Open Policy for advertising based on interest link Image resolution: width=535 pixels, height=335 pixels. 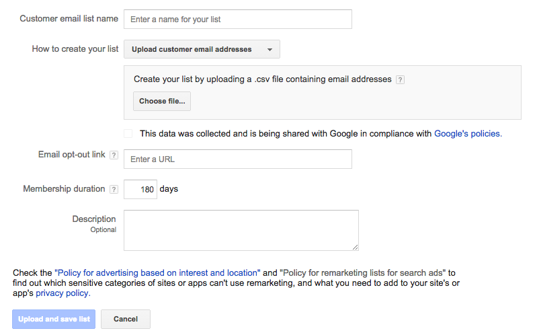159,273
